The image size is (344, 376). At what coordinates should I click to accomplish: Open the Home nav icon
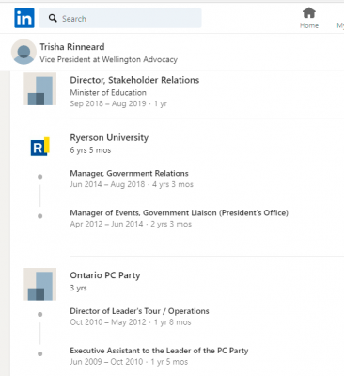click(x=309, y=13)
